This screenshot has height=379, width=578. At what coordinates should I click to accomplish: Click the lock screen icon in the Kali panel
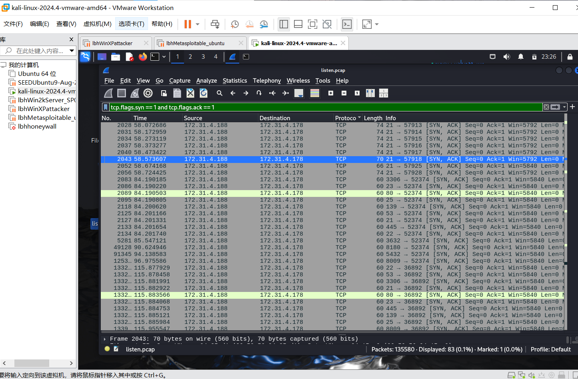point(570,57)
